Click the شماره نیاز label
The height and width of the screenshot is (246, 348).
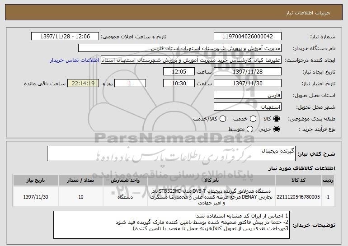pyautogui.click(x=323, y=37)
